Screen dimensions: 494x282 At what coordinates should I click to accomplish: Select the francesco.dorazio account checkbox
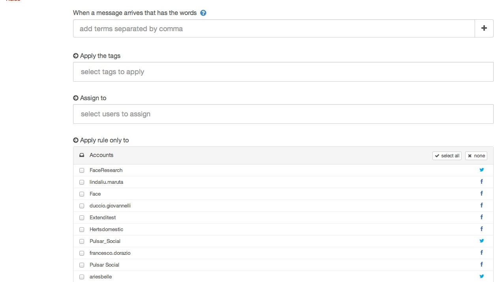pos(82,253)
